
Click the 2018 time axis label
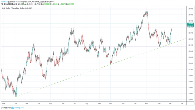[3, 103]
